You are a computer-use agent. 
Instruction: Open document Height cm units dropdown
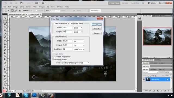click(x=79, y=45)
